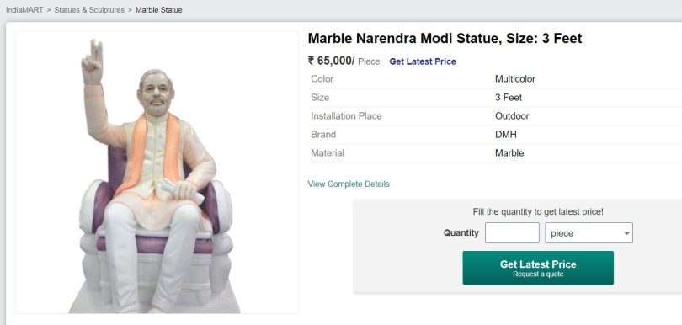Expand the piece unit dropdown
Screen dimensions: 682x325
coord(589,232)
